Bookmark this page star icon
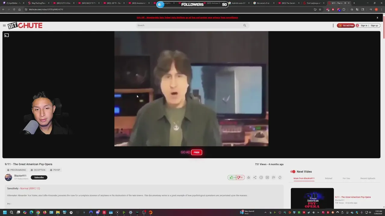385x216 pixels. tap(320, 9)
